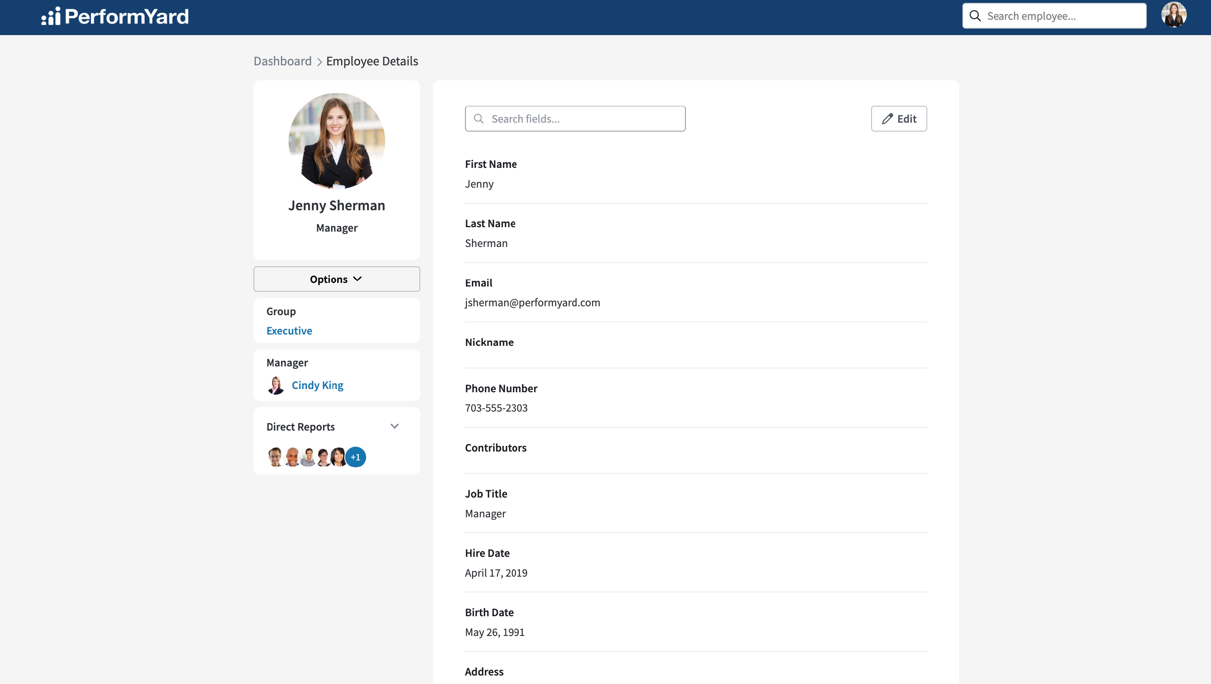The width and height of the screenshot is (1211, 684).
Task: Click Cindy King's small avatar
Action: (276, 385)
